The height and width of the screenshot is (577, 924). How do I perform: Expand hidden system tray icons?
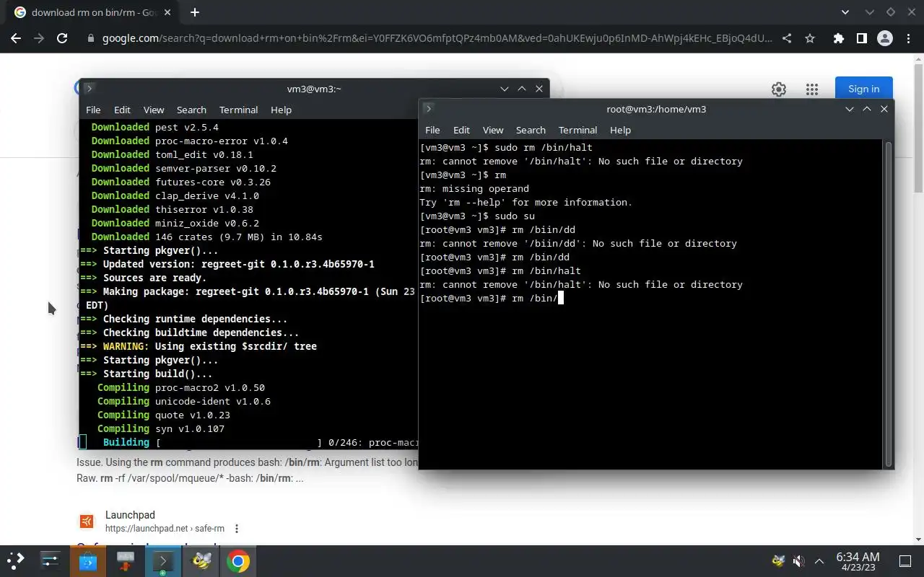pyautogui.click(x=819, y=560)
